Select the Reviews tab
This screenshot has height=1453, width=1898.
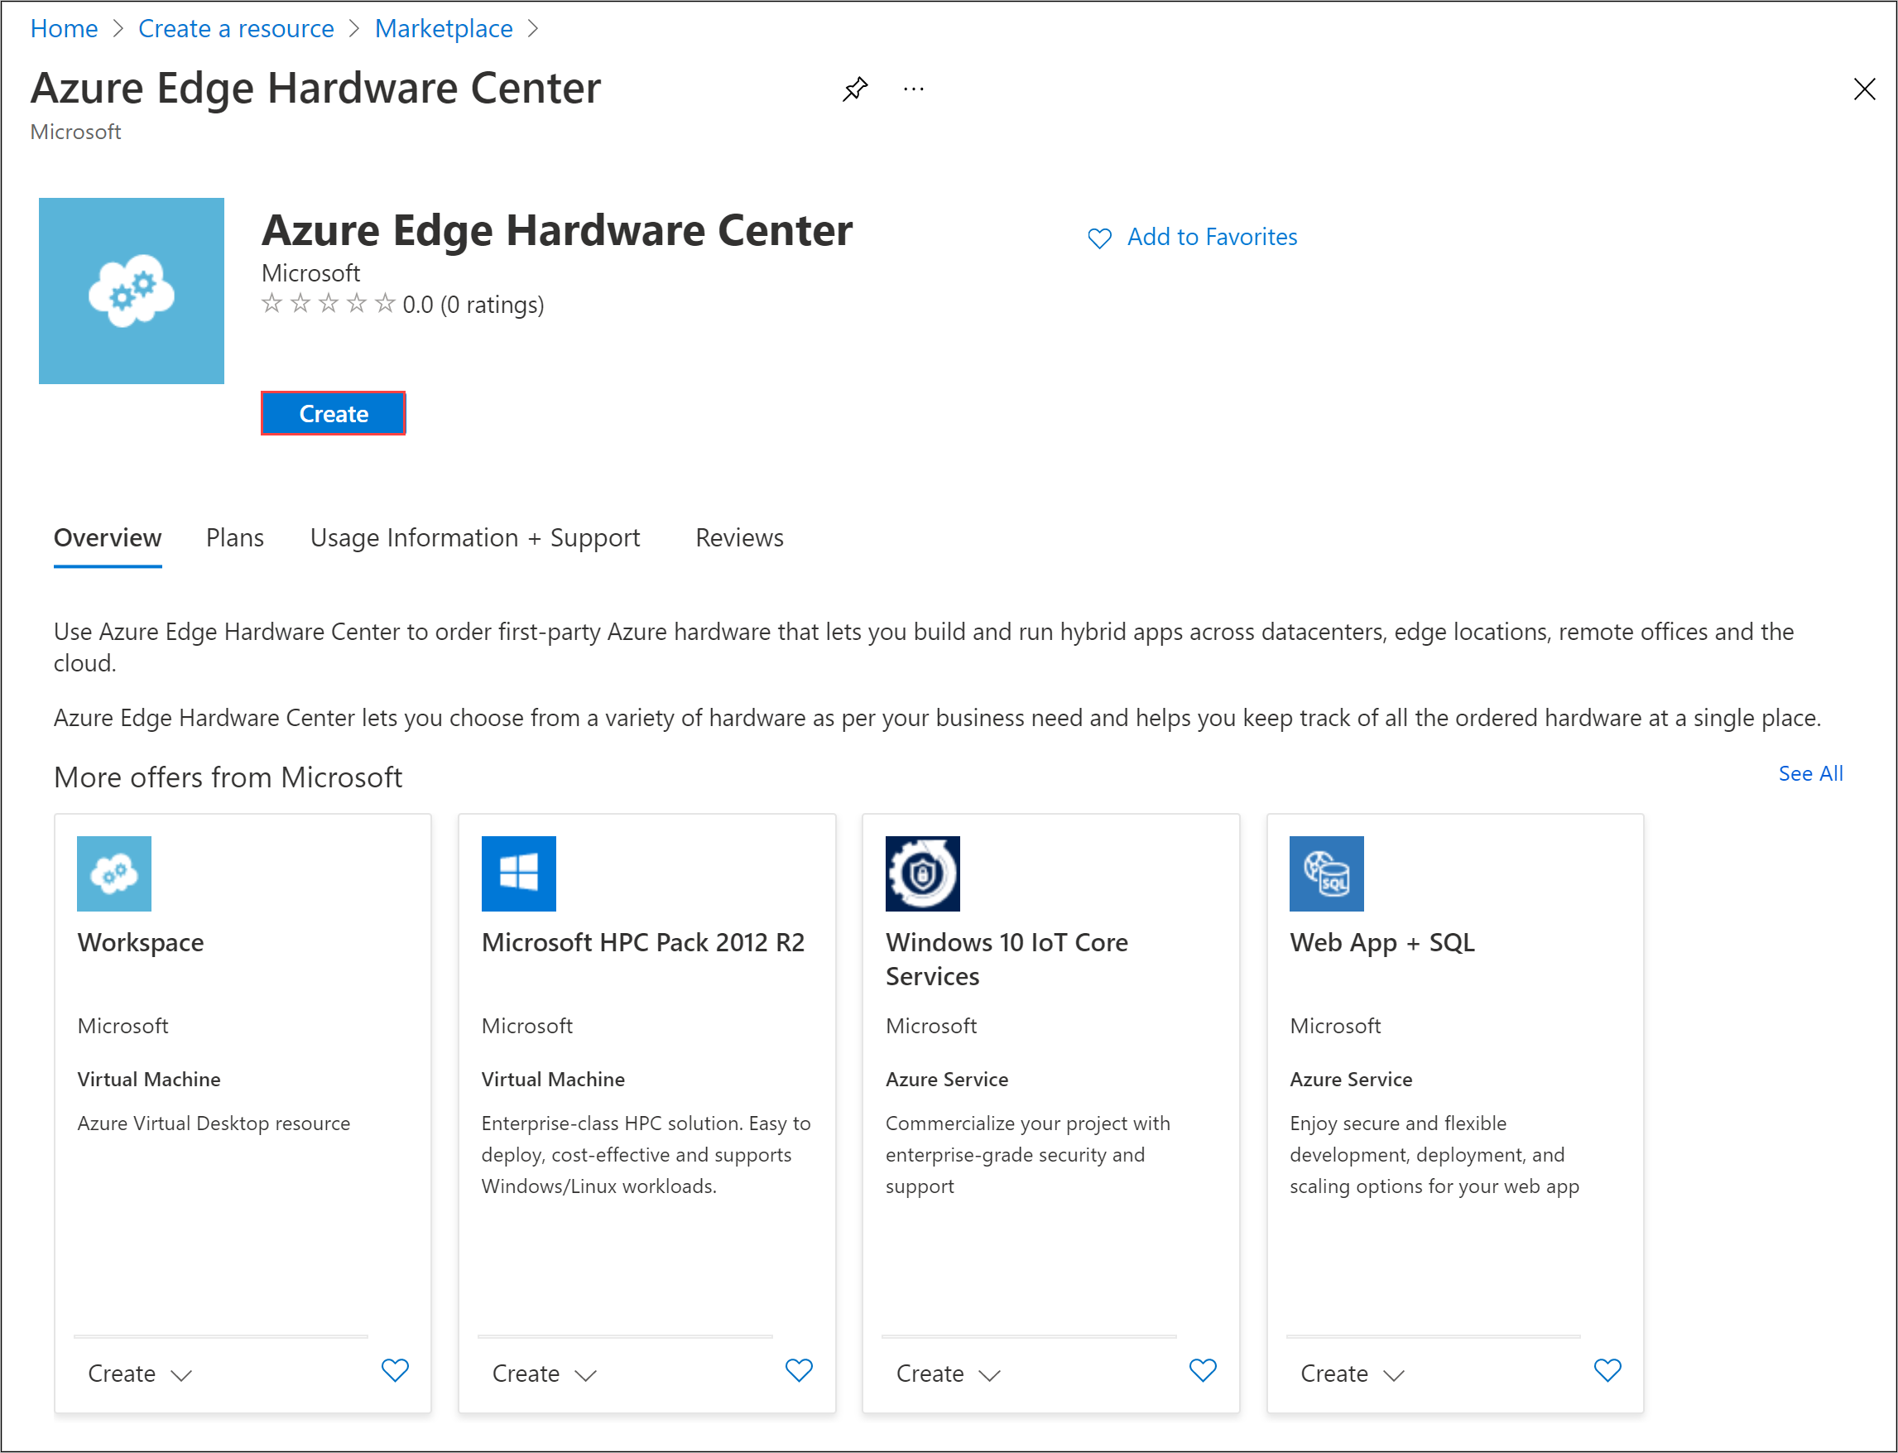pyautogui.click(x=740, y=536)
